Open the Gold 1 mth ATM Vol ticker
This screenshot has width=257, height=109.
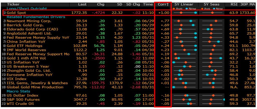pos(26,58)
